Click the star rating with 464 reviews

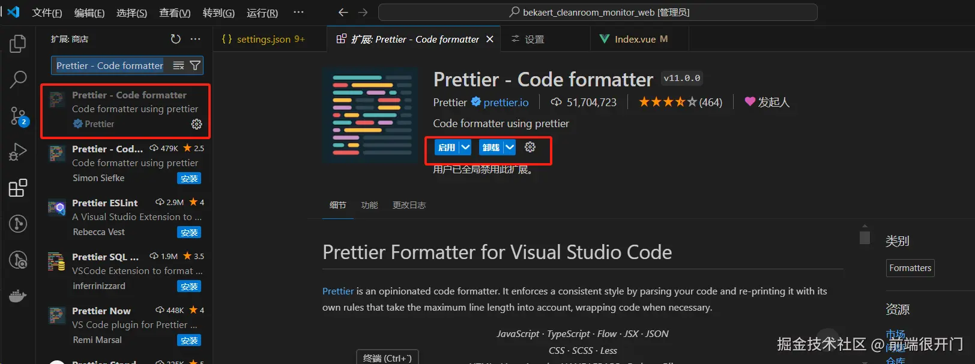pyautogui.click(x=680, y=102)
